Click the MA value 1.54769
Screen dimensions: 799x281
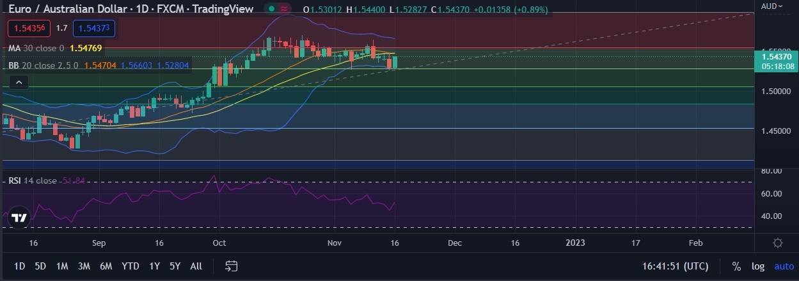click(x=86, y=48)
